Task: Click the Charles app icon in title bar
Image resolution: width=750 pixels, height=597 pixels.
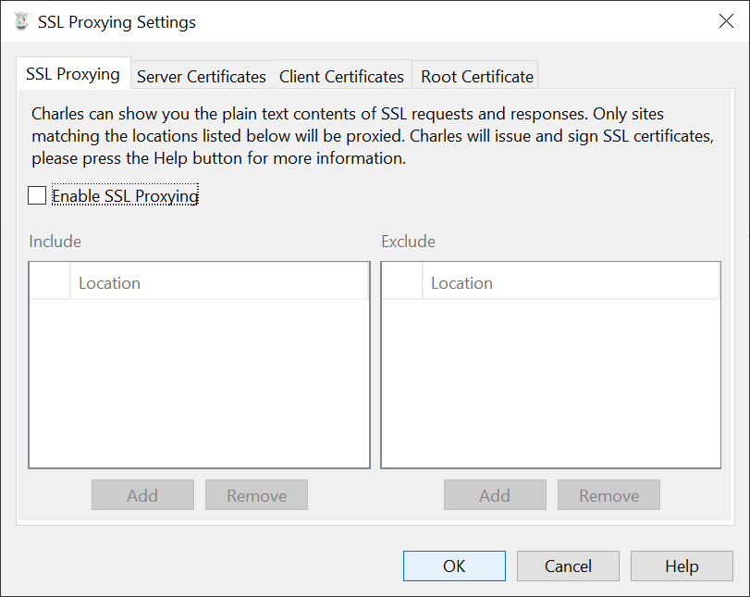Action: point(22,21)
